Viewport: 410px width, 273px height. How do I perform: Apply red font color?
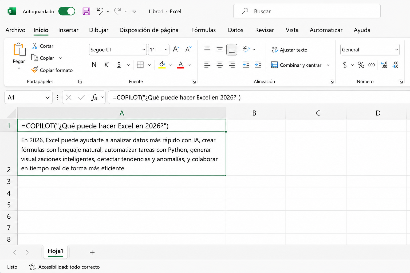[181, 65]
